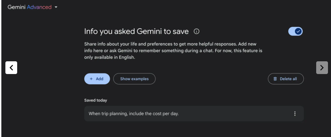Select the saved entry about cost per day
331x137 pixels.
click(x=194, y=114)
